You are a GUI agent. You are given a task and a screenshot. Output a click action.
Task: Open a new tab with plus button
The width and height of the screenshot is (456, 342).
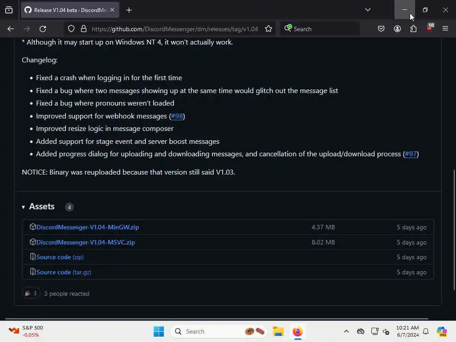pyautogui.click(x=129, y=10)
